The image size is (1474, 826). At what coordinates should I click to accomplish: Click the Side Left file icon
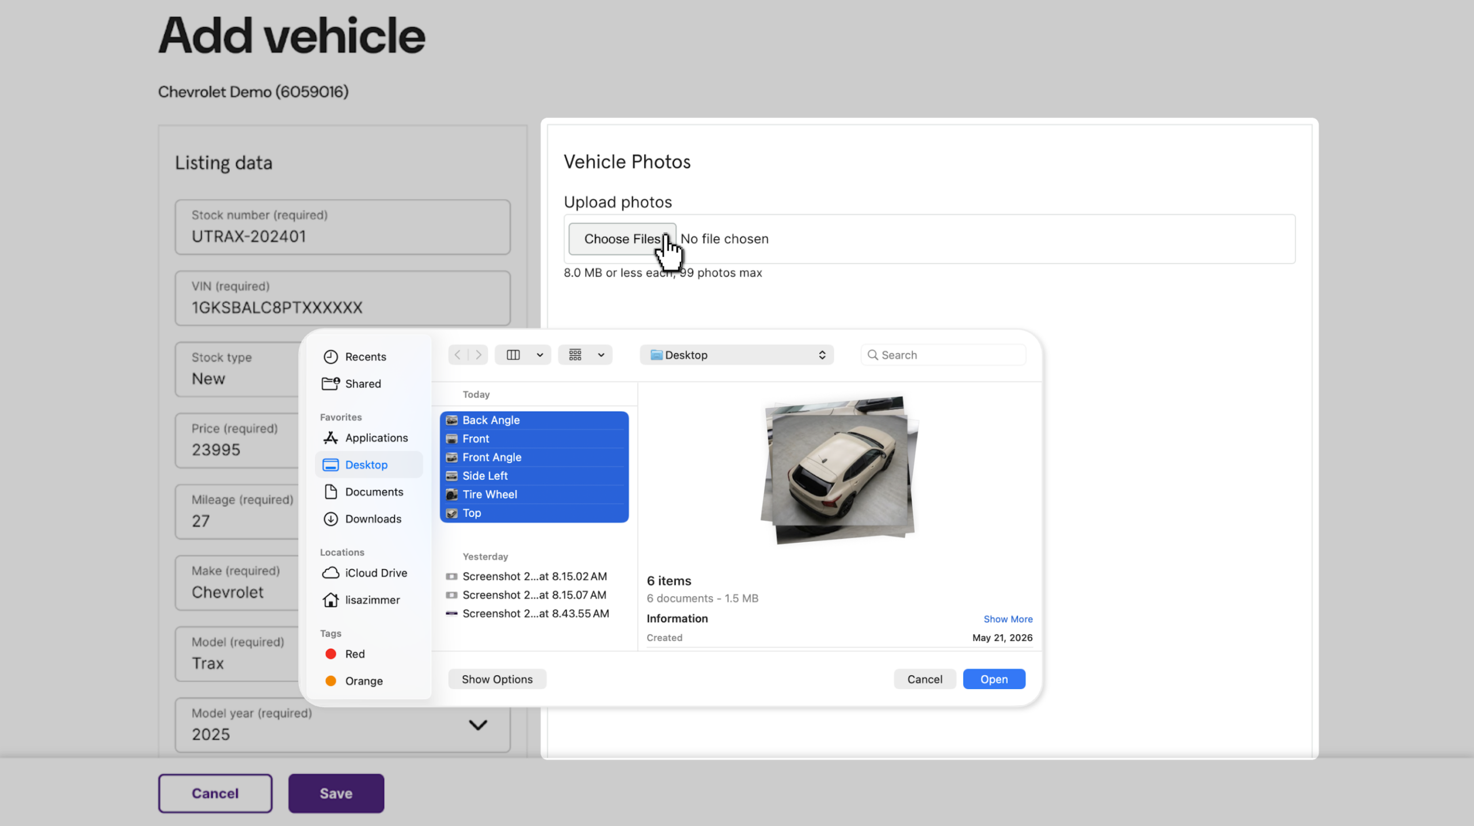pyautogui.click(x=452, y=476)
